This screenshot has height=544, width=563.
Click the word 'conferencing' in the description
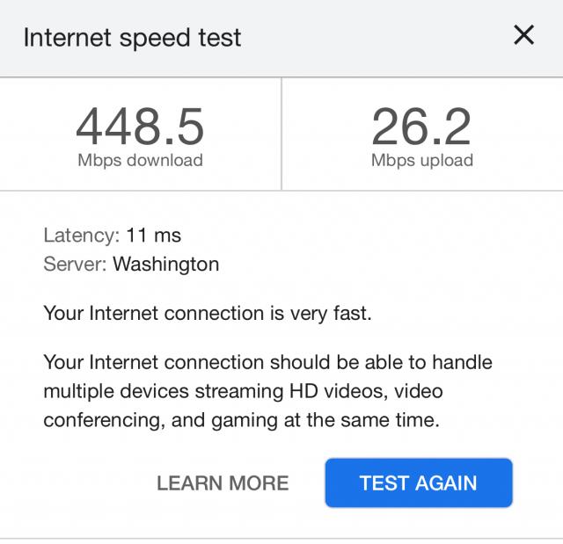pyautogui.click(x=104, y=421)
